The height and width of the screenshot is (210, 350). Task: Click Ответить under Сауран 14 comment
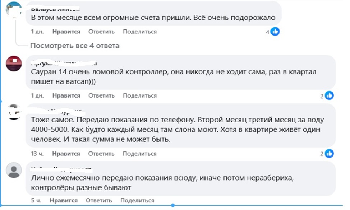point(101,95)
